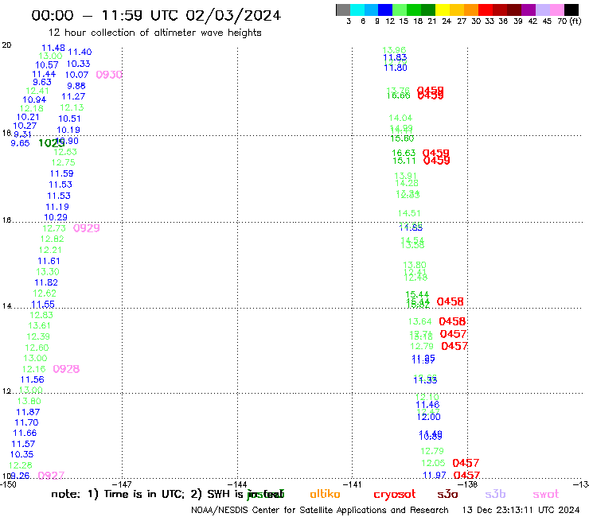Click the green wave height value '12.73'
This screenshot has width=589, height=517.
click(54, 228)
